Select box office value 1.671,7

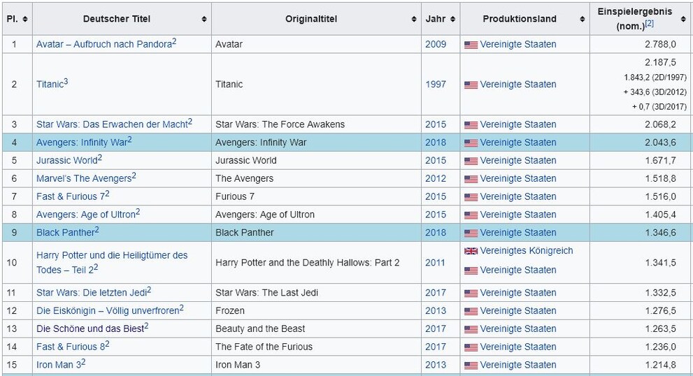pos(660,160)
